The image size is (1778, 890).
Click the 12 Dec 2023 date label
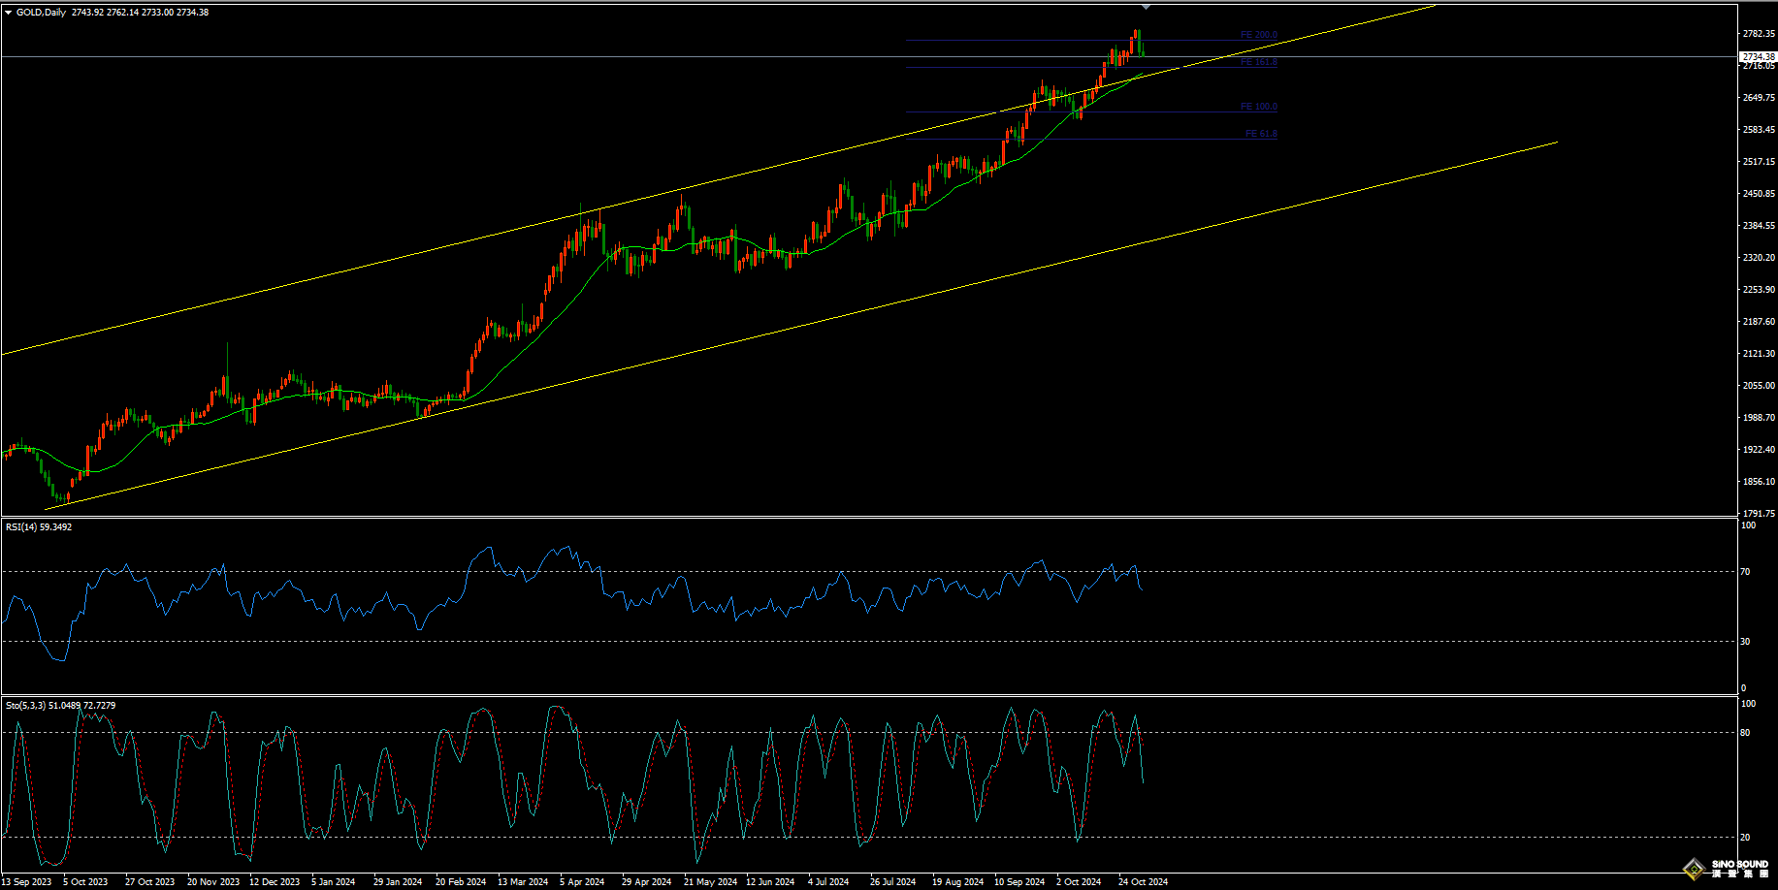click(275, 882)
